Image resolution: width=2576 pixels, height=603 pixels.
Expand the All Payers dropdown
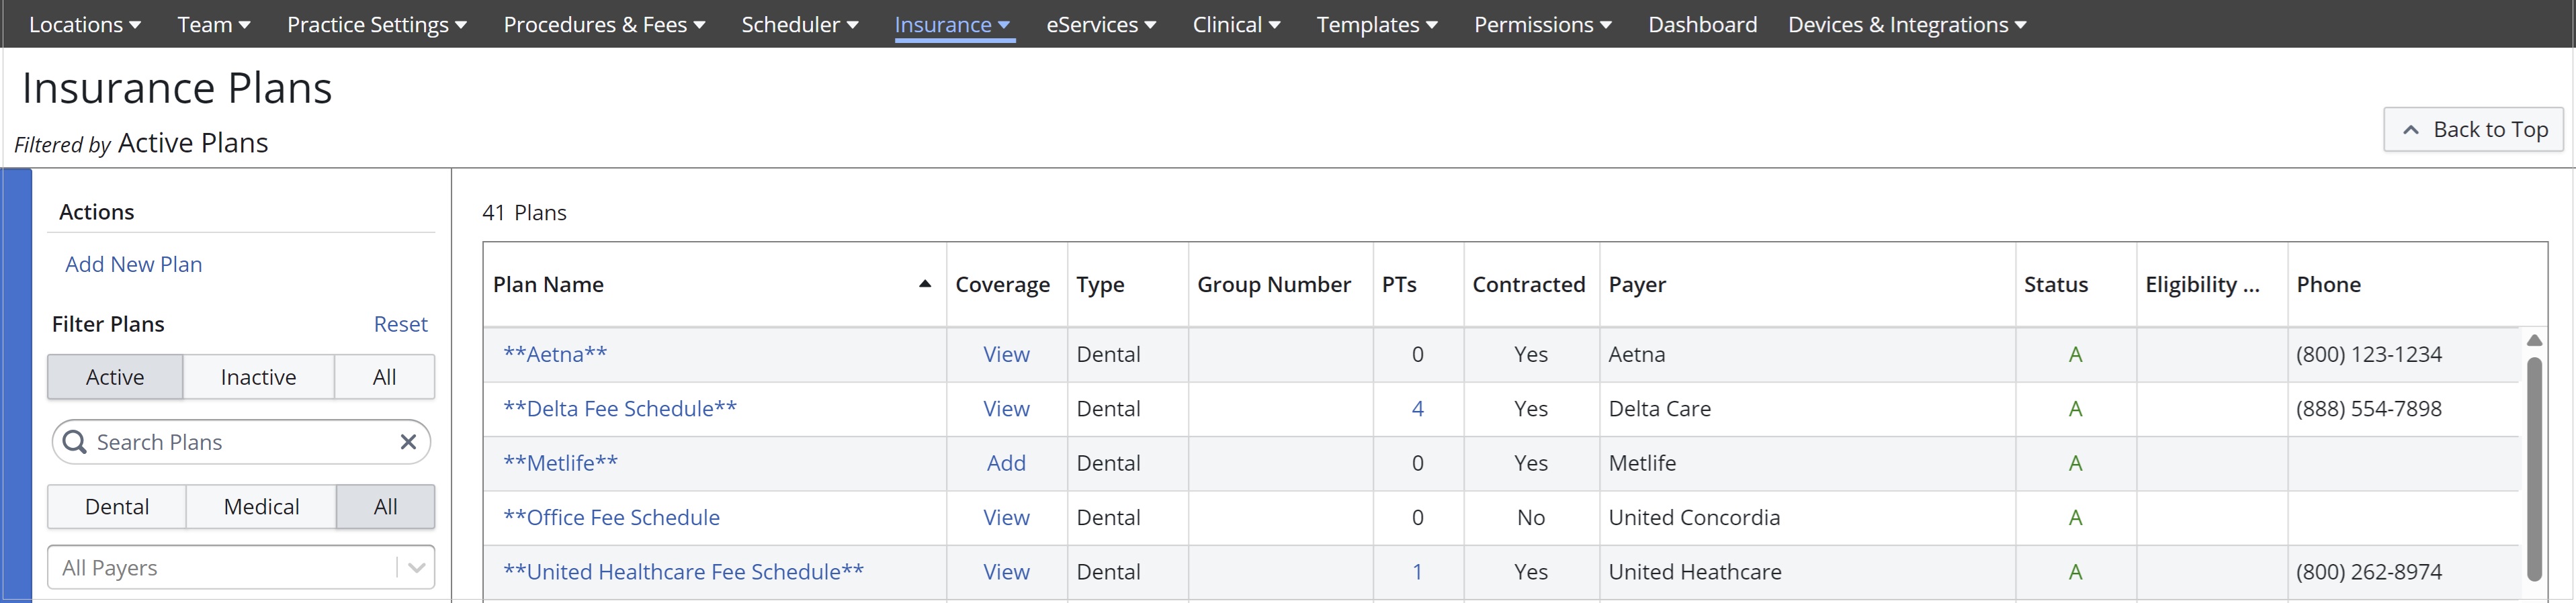[416, 568]
